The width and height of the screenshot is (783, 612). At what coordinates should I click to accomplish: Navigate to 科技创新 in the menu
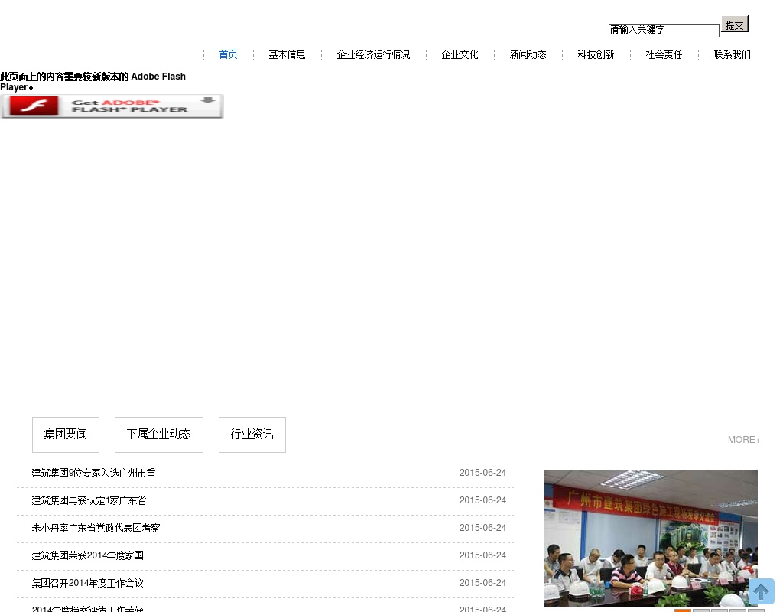coord(596,55)
